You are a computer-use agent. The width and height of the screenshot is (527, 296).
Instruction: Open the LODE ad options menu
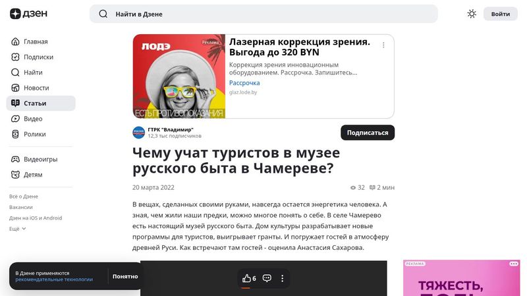pos(383,45)
